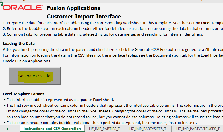This screenshot has width=223, height=132.
Task: Select the column C header
Action: [203, 1]
